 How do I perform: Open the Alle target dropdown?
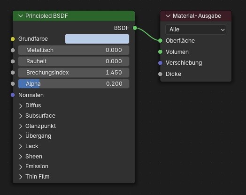(x=196, y=30)
